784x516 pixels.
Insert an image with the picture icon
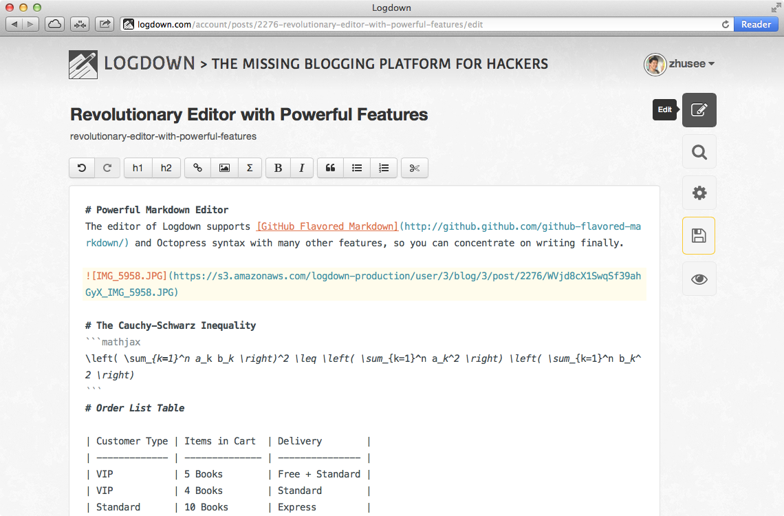224,168
